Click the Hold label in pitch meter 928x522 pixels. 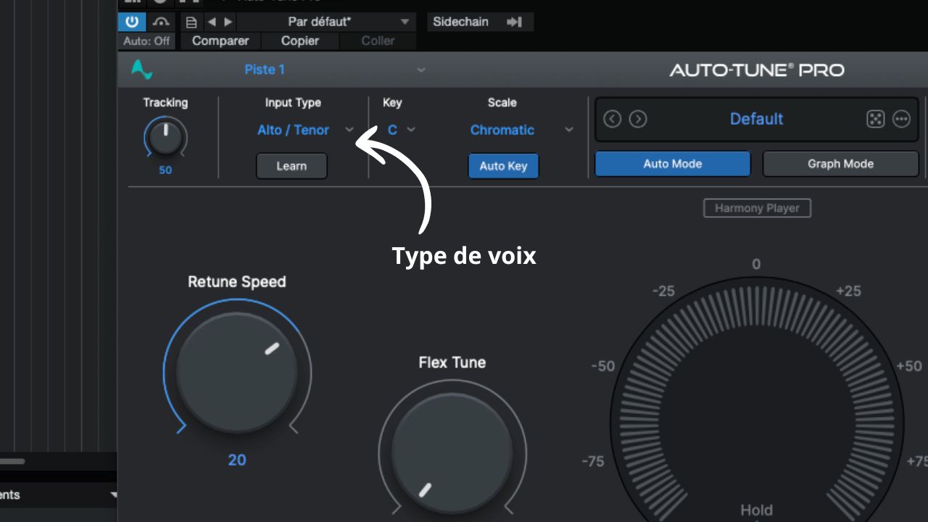coord(757,510)
